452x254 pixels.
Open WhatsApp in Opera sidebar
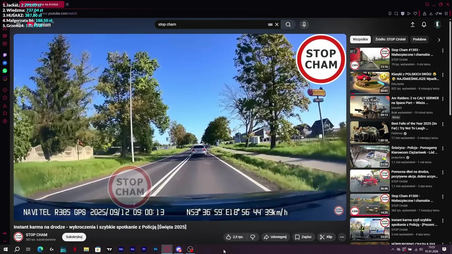tap(5, 71)
